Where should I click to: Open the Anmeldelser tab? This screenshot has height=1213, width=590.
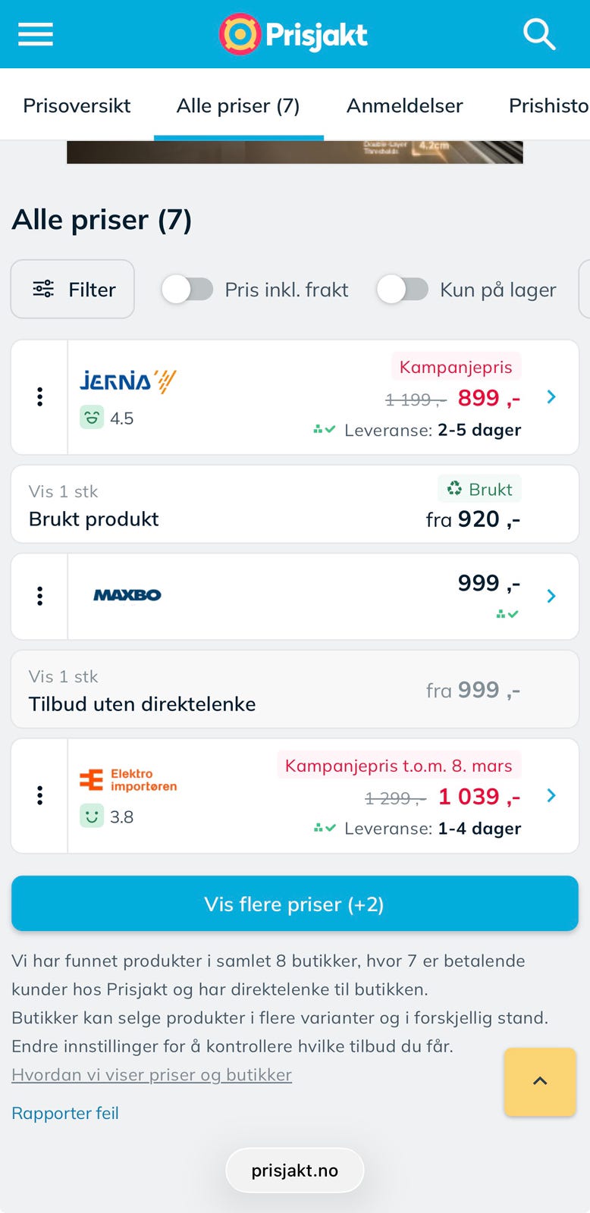click(x=404, y=105)
